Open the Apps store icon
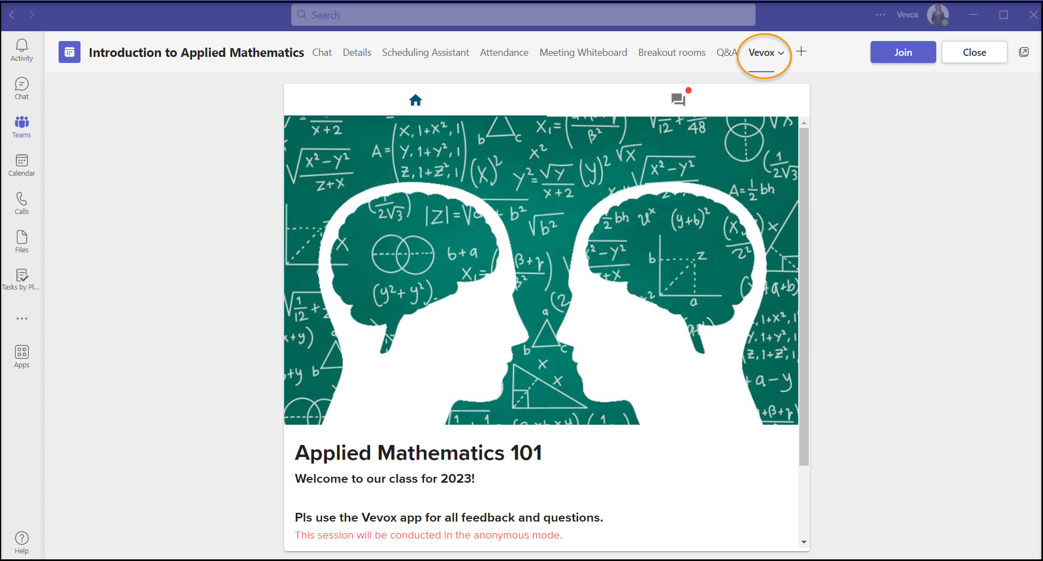 [22, 356]
